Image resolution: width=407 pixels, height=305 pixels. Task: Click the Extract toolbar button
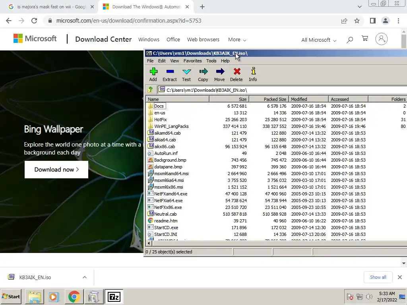pos(170,74)
